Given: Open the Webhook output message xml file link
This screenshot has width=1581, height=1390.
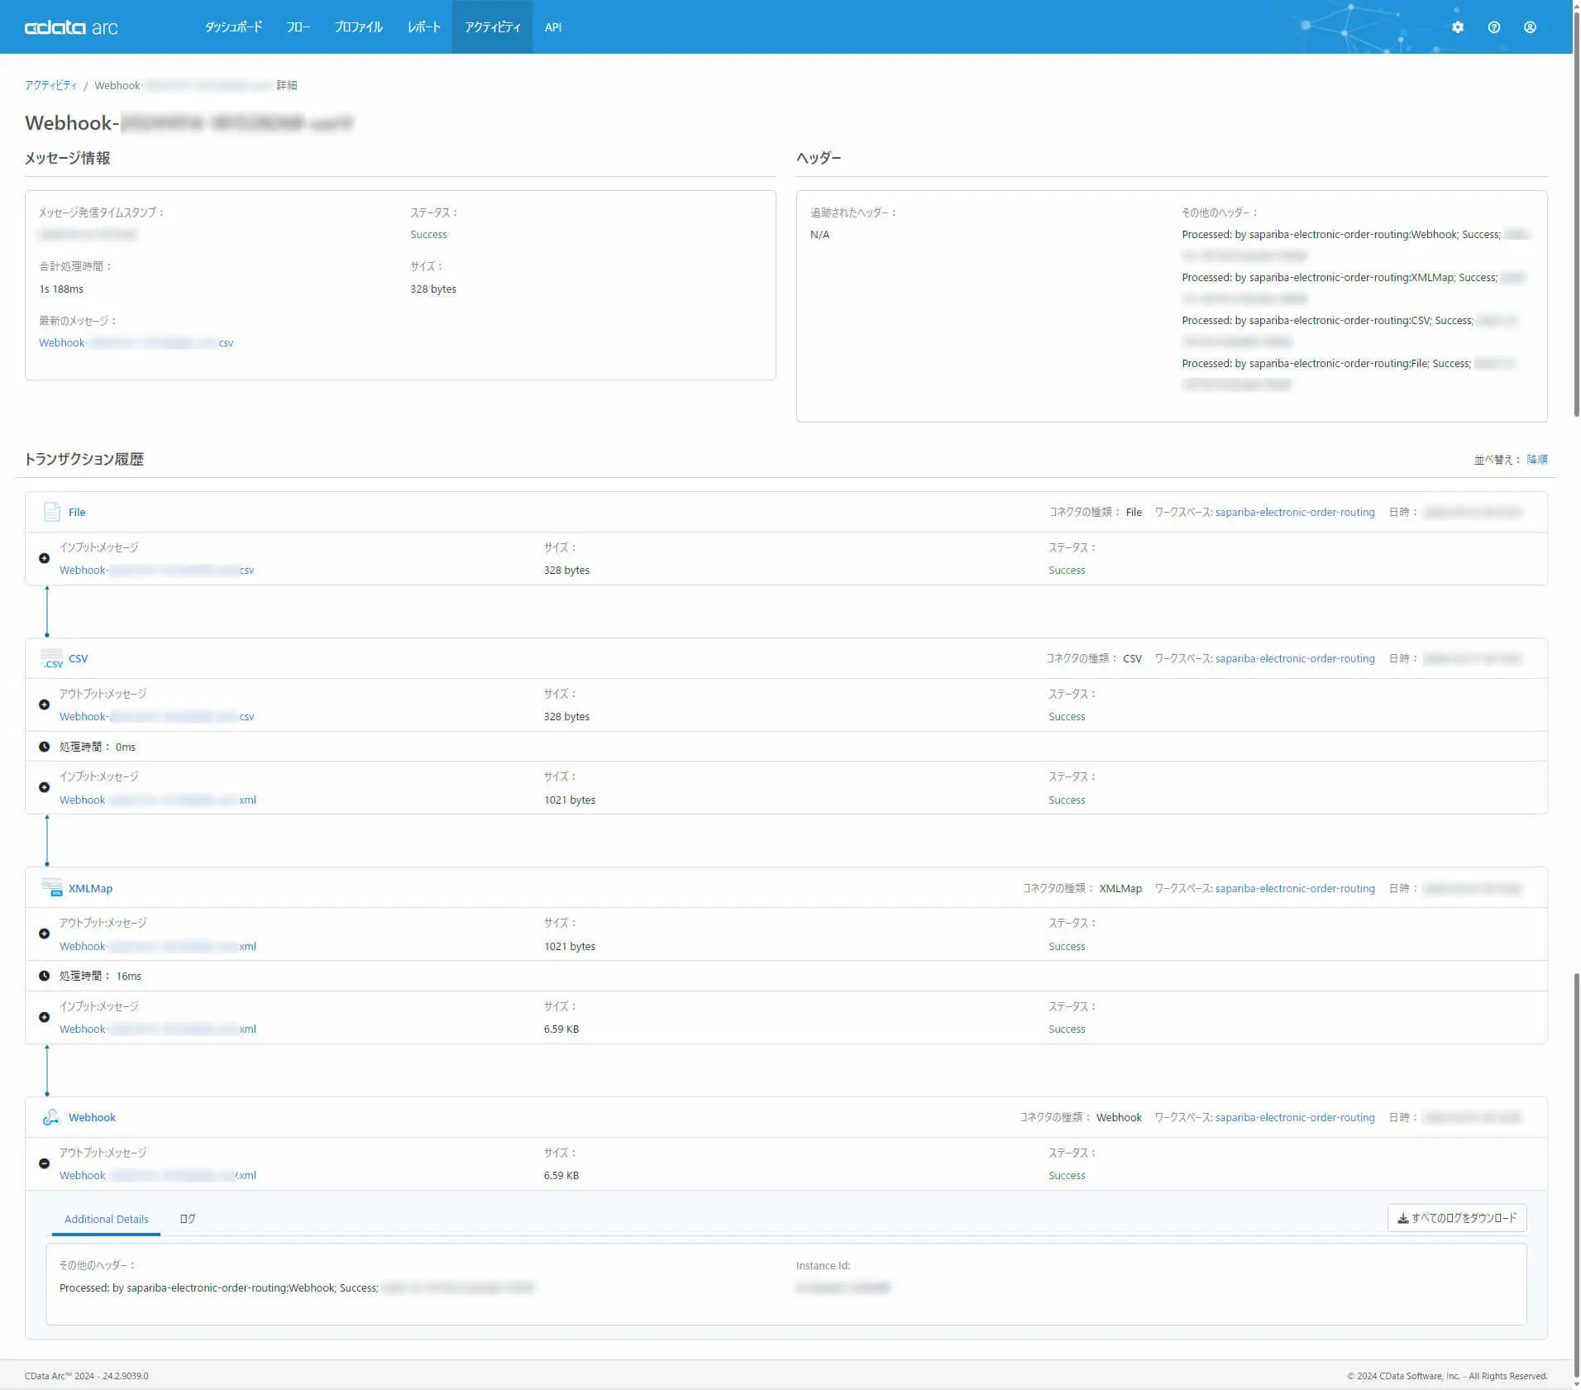Looking at the screenshot, I should pyautogui.click(x=158, y=1175).
